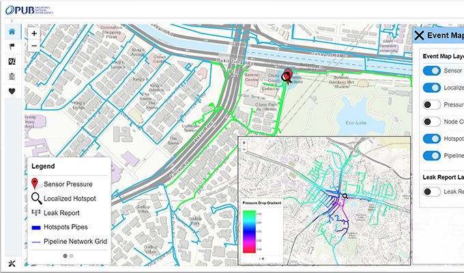The image size is (464, 273).
Task: Click the red sensor pressure pin on map
Action: tap(287, 76)
